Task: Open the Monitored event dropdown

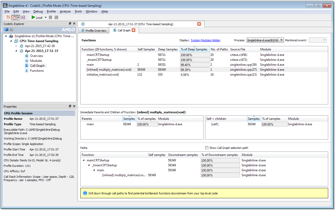Action: point(318,40)
